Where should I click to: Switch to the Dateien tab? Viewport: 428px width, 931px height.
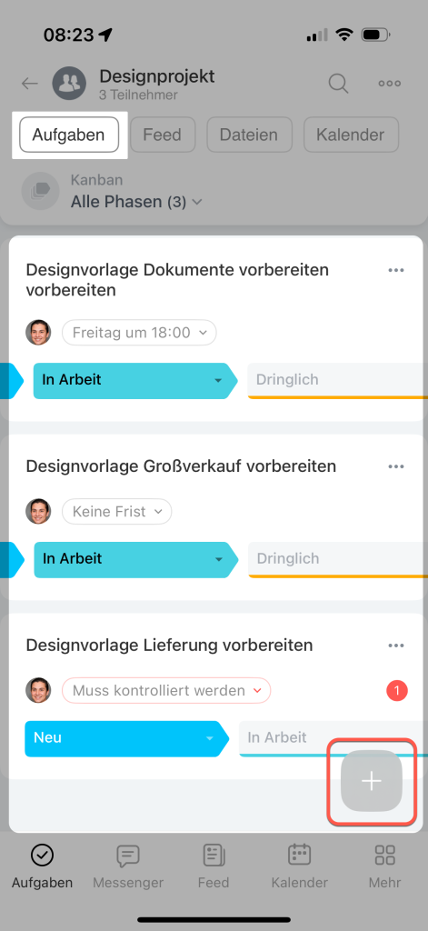[249, 135]
